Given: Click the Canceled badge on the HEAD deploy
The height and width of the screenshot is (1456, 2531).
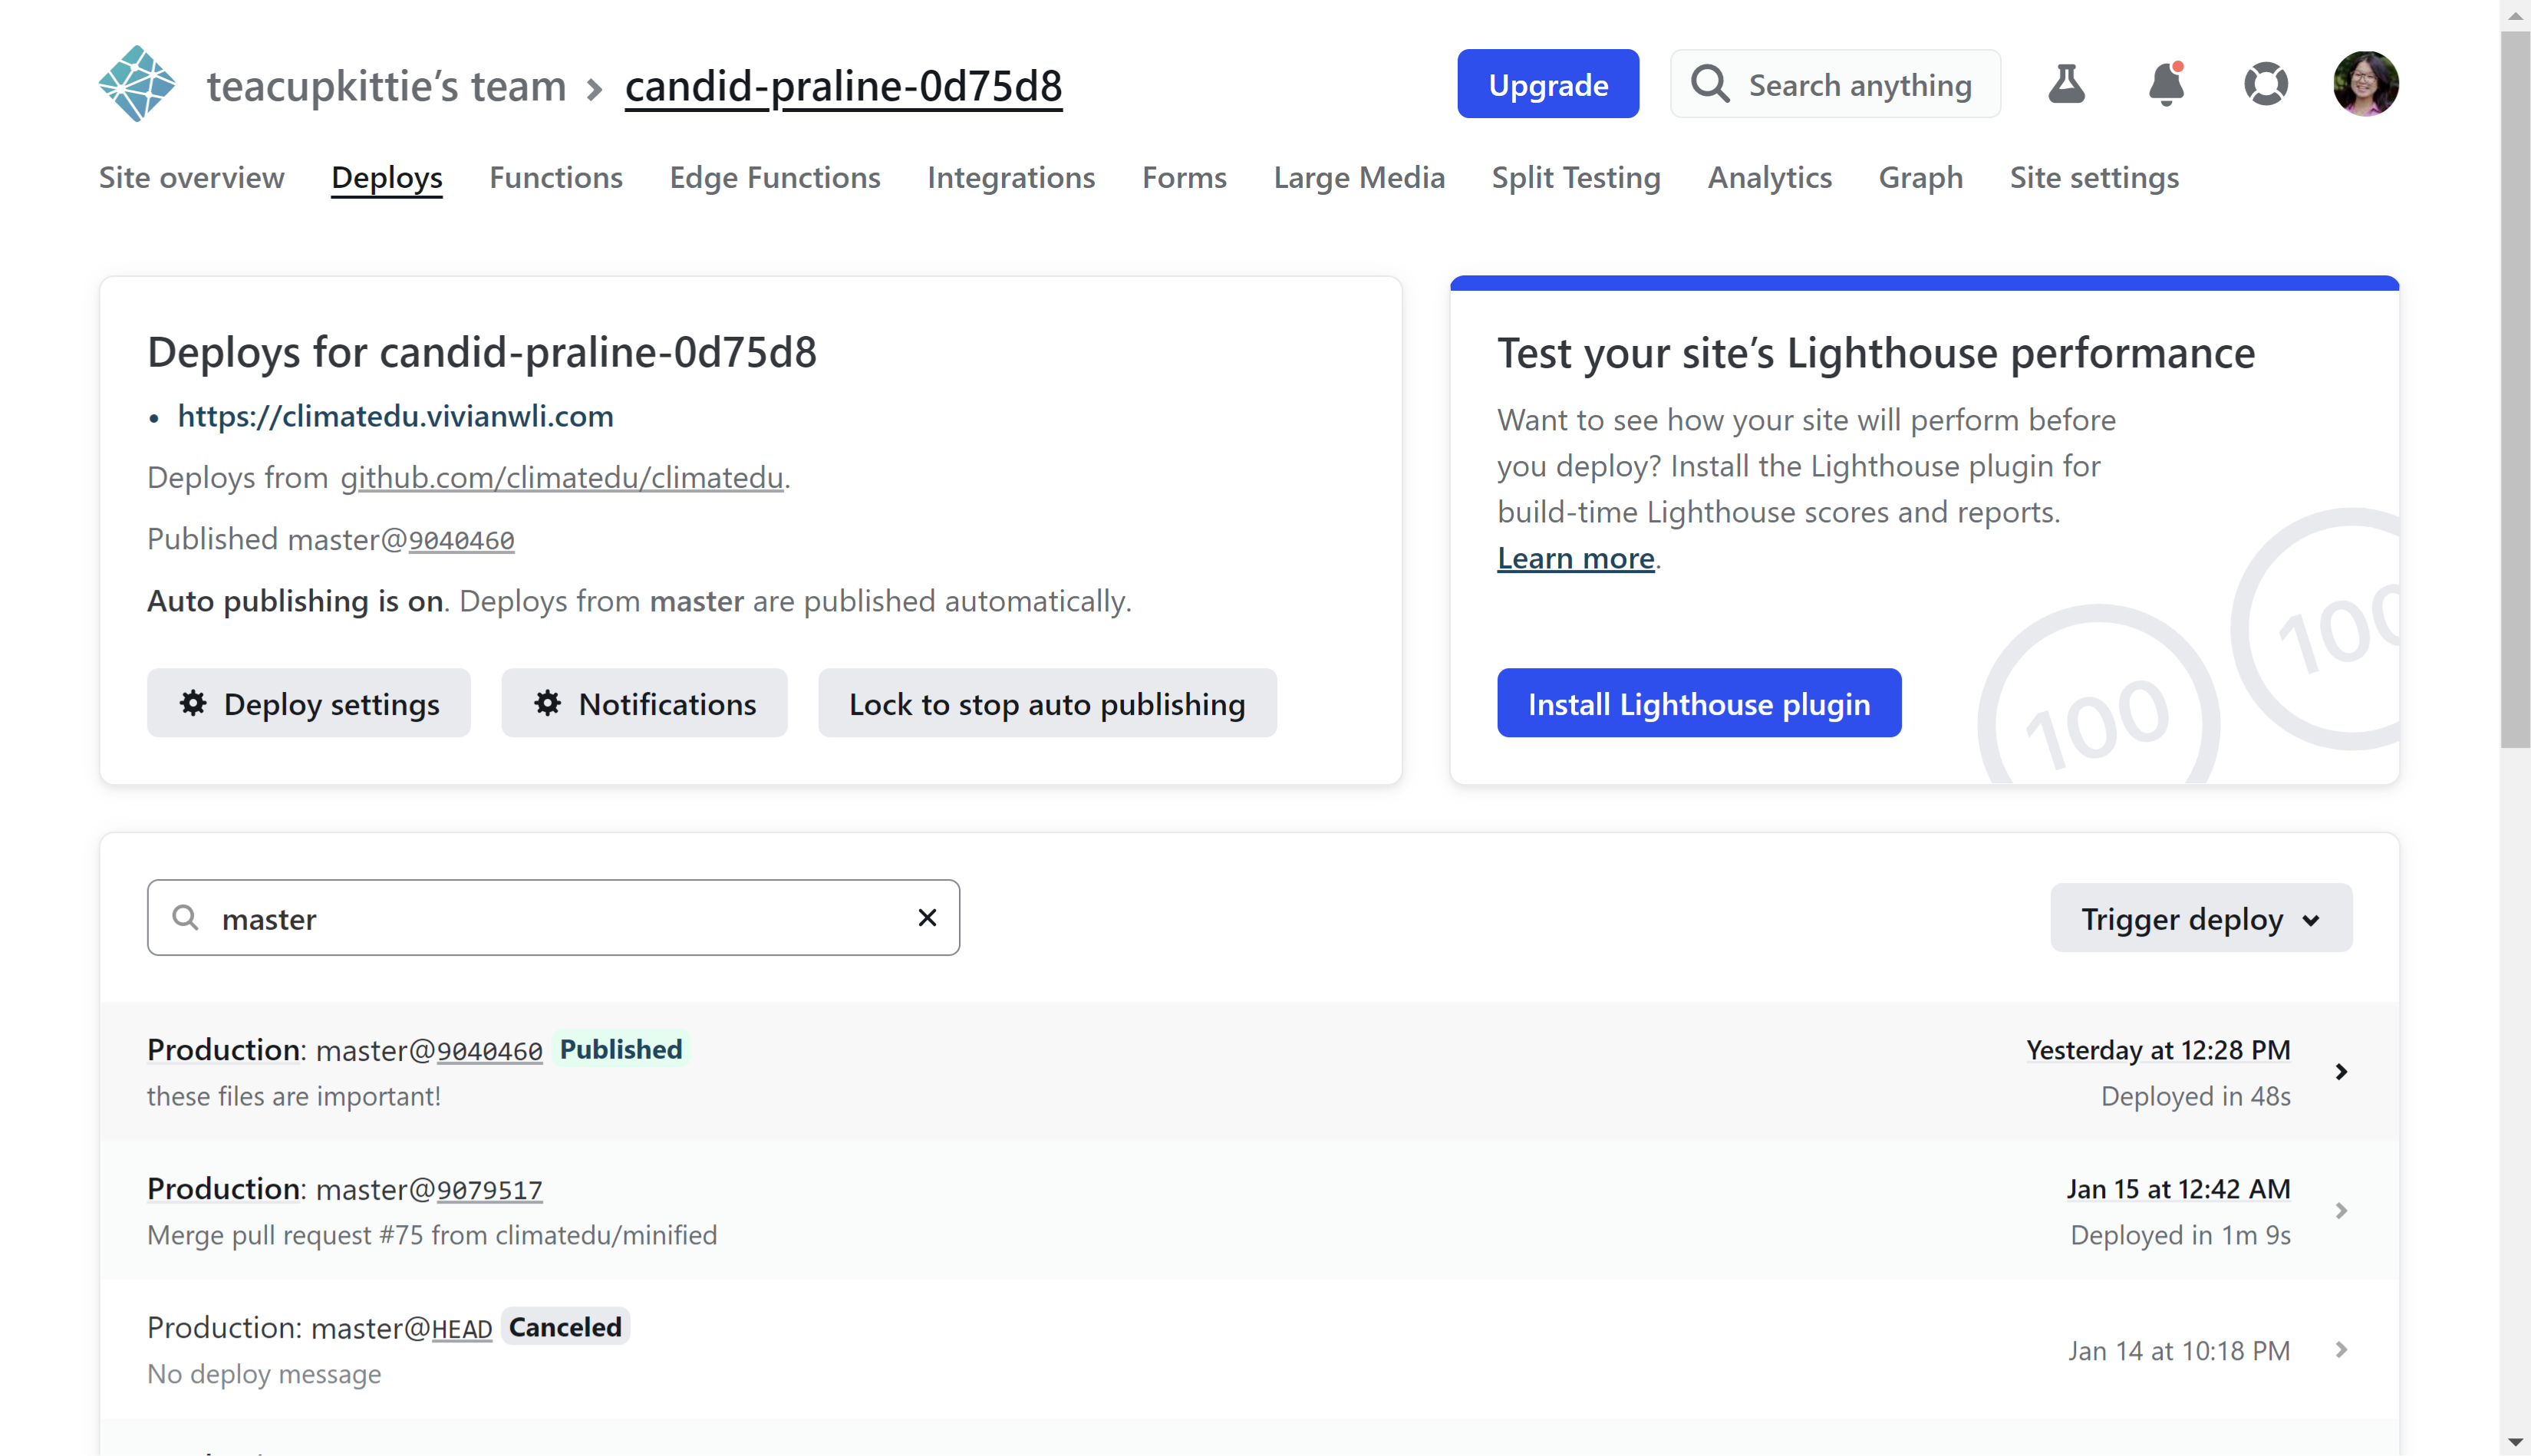Looking at the screenshot, I should tap(564, 1327).
